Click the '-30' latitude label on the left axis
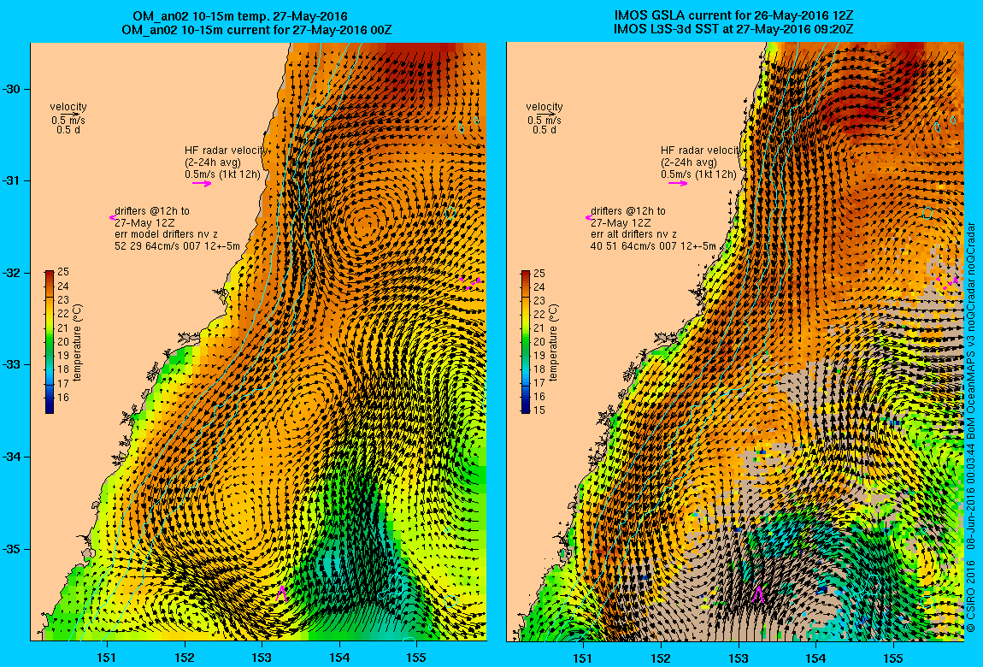The height and width of the screenshot is (667, 983). click(x=14, y=89)
